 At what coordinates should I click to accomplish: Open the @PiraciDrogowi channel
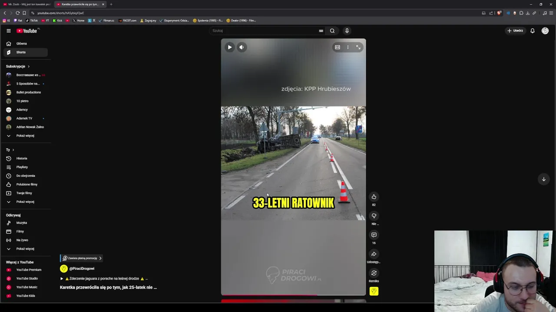click(82, 269)
